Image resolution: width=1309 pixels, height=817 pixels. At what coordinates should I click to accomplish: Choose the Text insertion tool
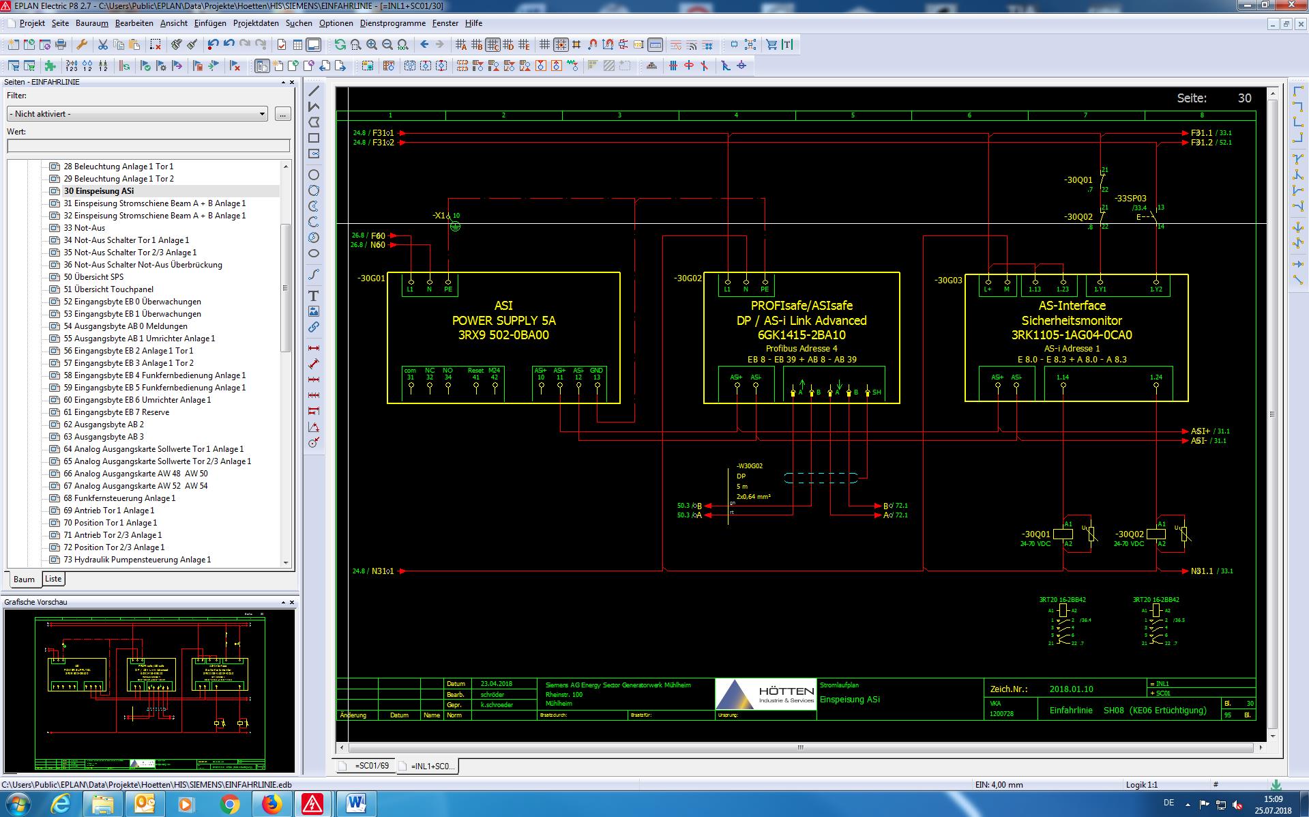(x=314, y=296)
